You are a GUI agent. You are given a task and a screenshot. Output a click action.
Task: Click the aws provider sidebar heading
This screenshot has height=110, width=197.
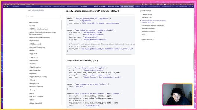pyautogui.click(x=33, y=22)
